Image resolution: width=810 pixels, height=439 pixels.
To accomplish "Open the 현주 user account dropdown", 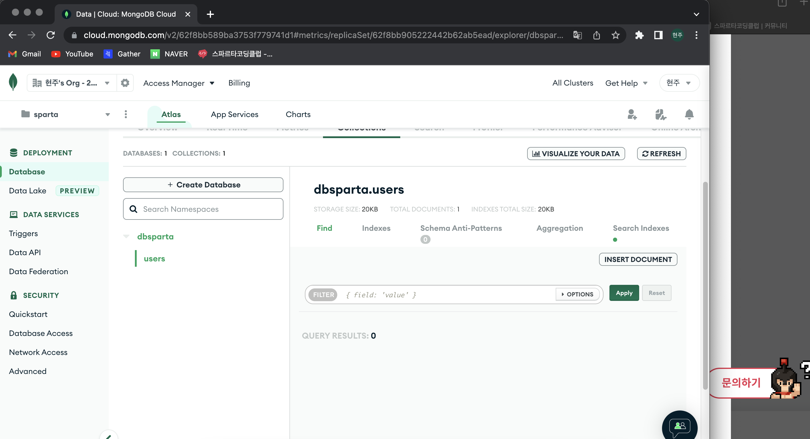I will [x=679, y=83].
